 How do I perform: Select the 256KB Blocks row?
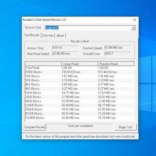80,110
